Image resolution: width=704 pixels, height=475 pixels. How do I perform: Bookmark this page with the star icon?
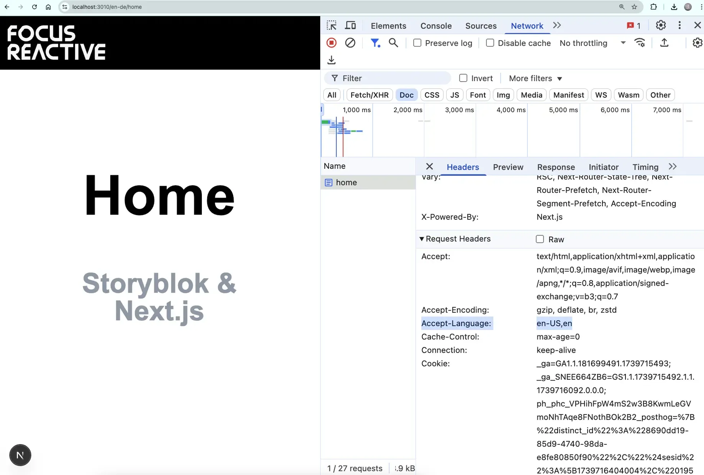[x=634, y=7]
